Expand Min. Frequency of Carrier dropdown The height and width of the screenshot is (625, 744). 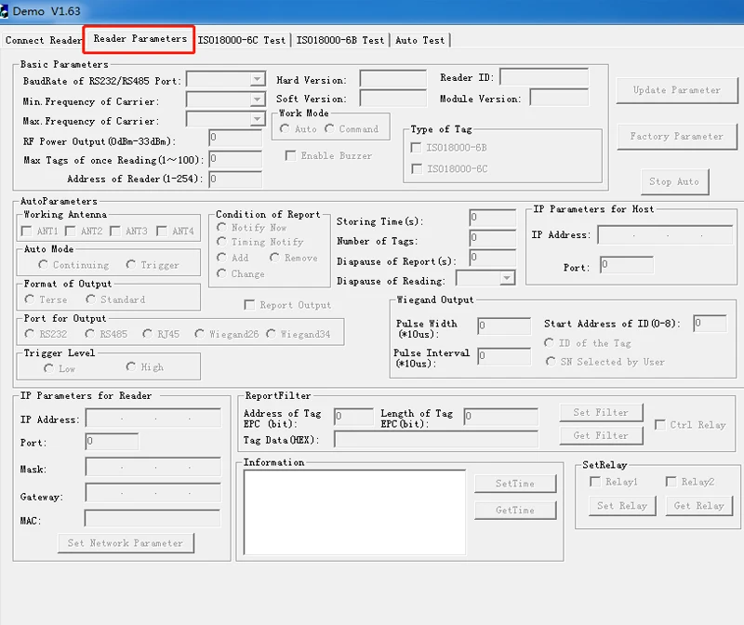[258, 100]
